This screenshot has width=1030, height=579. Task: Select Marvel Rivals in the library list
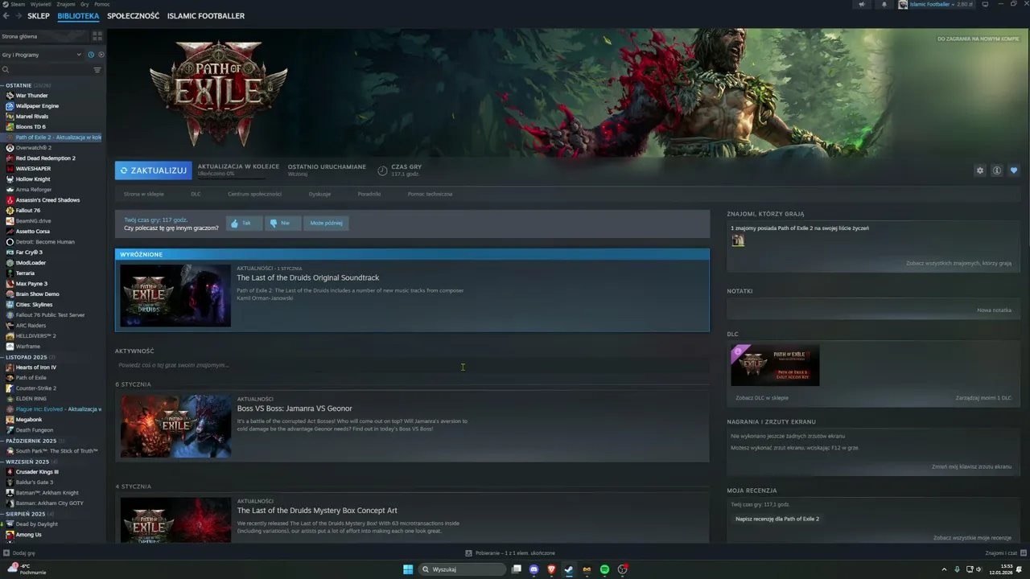click(x=32, y=117)
